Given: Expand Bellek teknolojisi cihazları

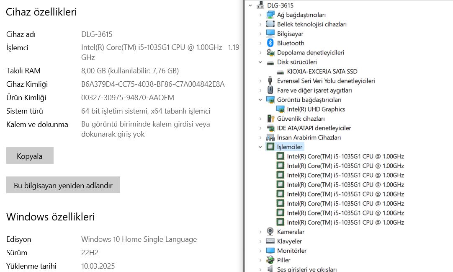Looking at the screenshot, I should (x=260, y=24).
